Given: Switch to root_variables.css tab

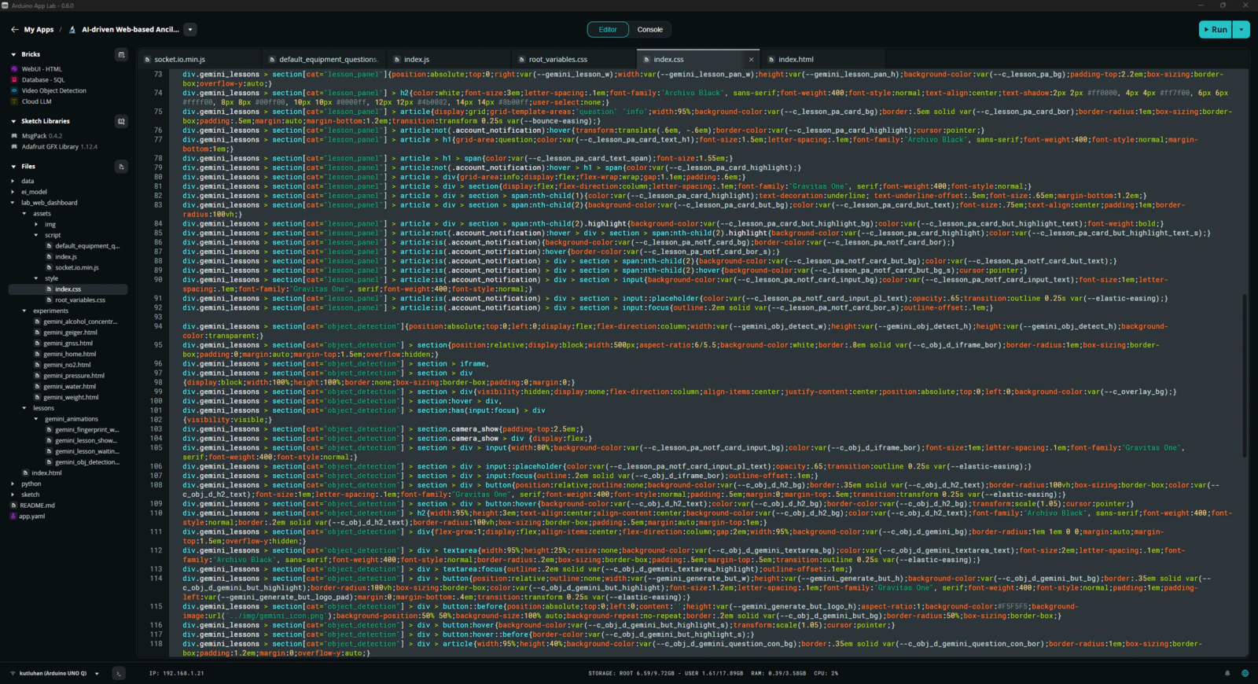Looking at the screenshot, I should (558, 60).
